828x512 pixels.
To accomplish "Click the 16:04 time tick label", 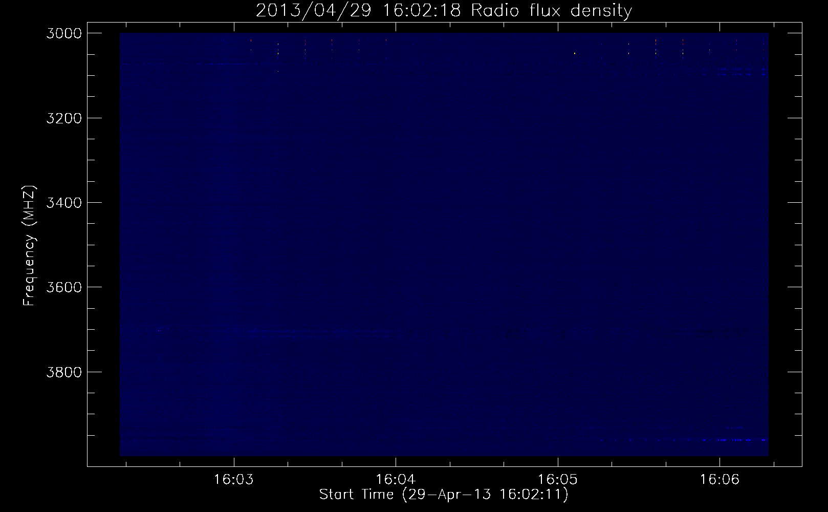I will (x=396, y=480).
